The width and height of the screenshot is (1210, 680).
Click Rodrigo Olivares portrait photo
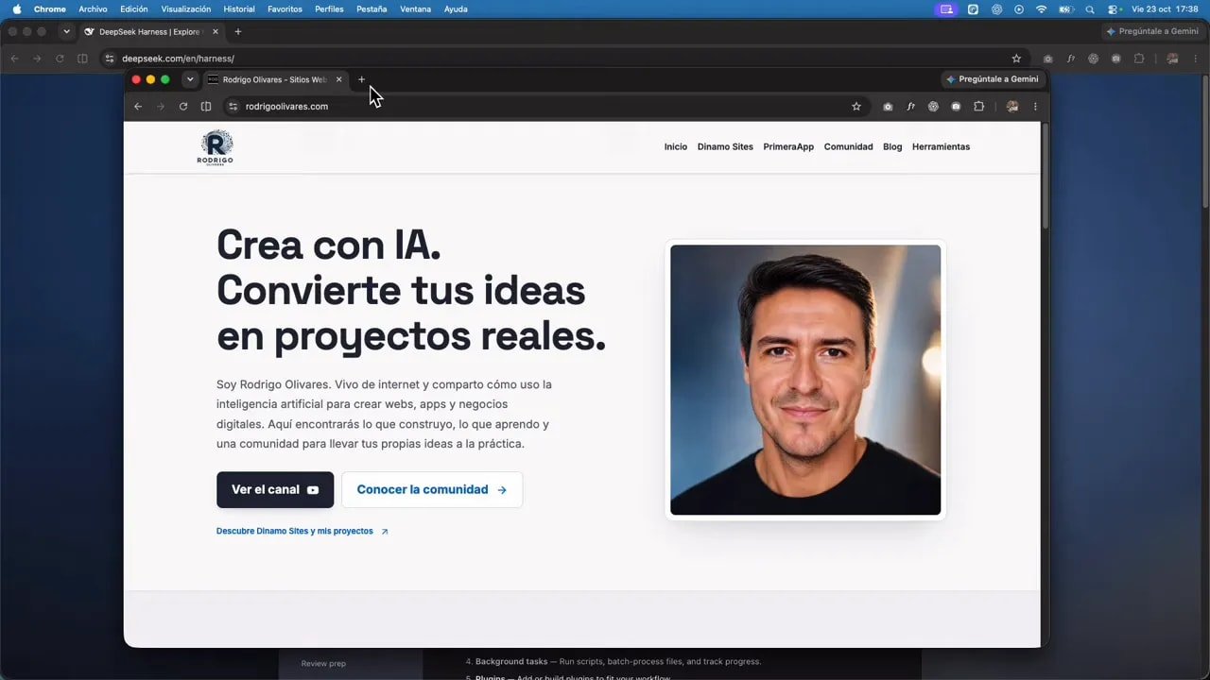coord(805,380)
